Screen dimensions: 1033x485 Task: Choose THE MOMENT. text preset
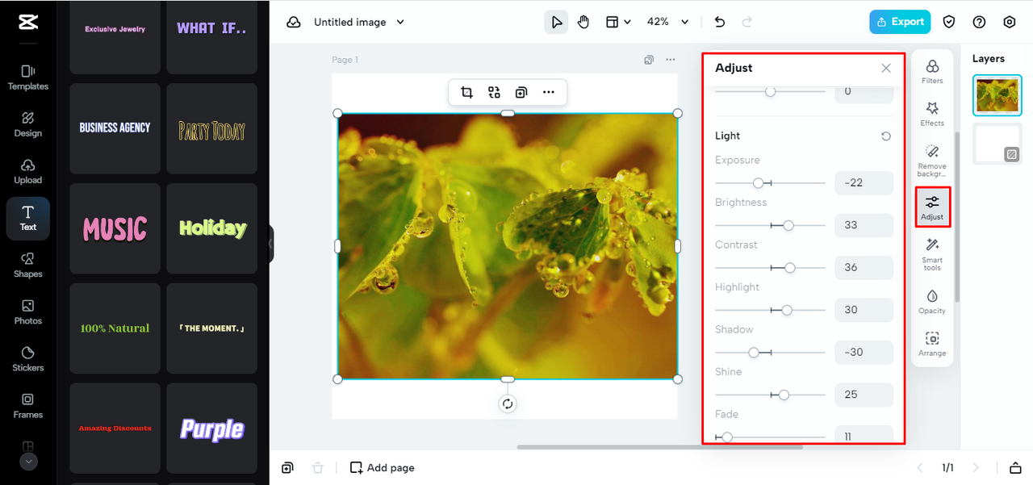[x=212, y=328]
